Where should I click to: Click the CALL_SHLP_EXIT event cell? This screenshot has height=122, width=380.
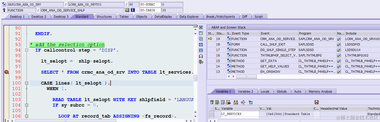pyautogui.click(x=279, y=45)
